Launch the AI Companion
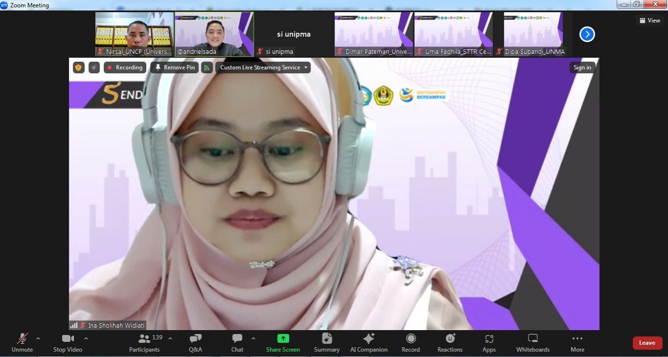Image resolution: width=668 pixels, height=357 pixels. (x=369, y=342)
